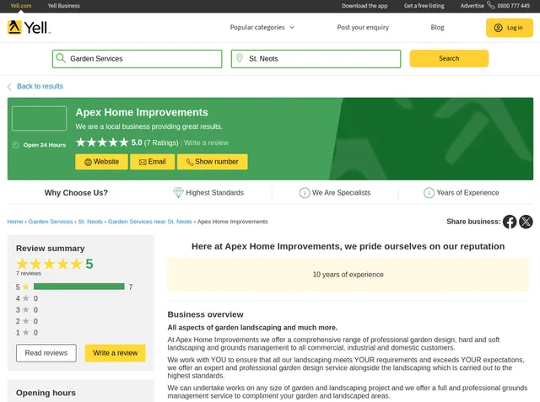Viewport: 540px width, 402px height.
Task: Click Show number button
Action: coord(212,162)
